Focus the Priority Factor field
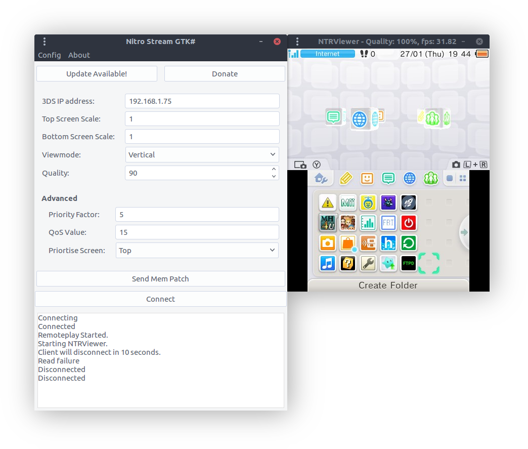This screenshot has height=449, width=528. 197,215
